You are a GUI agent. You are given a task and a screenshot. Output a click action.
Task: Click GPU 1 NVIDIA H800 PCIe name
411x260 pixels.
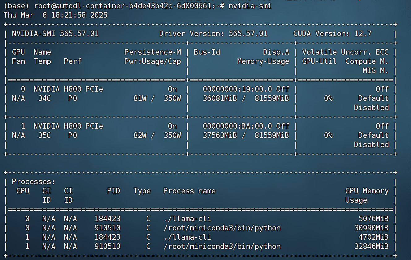click(68, 126)
